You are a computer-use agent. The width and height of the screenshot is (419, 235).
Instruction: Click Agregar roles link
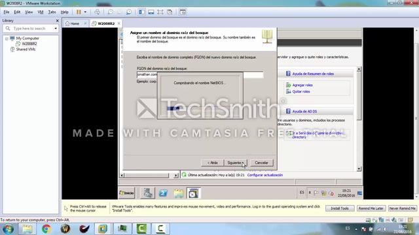coord(302,85)
